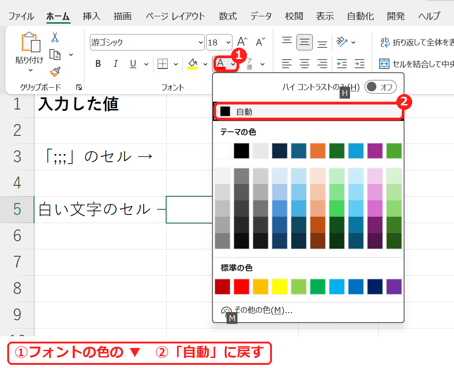Open the phonetic guide dropdown arrow
Screen dimensions: 454x368
[262, 64]
